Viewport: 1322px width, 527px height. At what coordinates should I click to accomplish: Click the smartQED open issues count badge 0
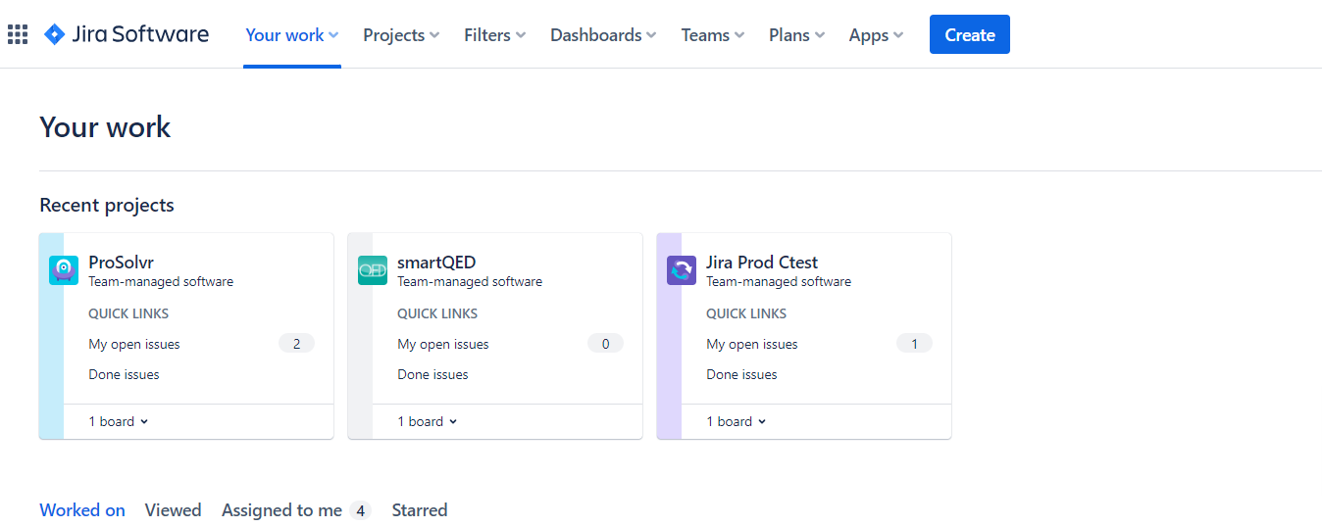(605, 344)
